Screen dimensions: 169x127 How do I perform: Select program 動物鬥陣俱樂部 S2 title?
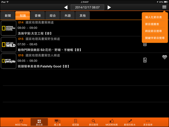coord(50,50)
